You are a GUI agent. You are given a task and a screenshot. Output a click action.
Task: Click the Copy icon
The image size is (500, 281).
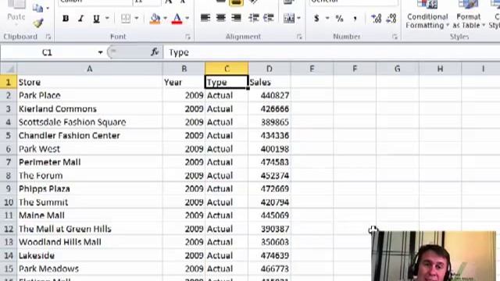[38, 8]
